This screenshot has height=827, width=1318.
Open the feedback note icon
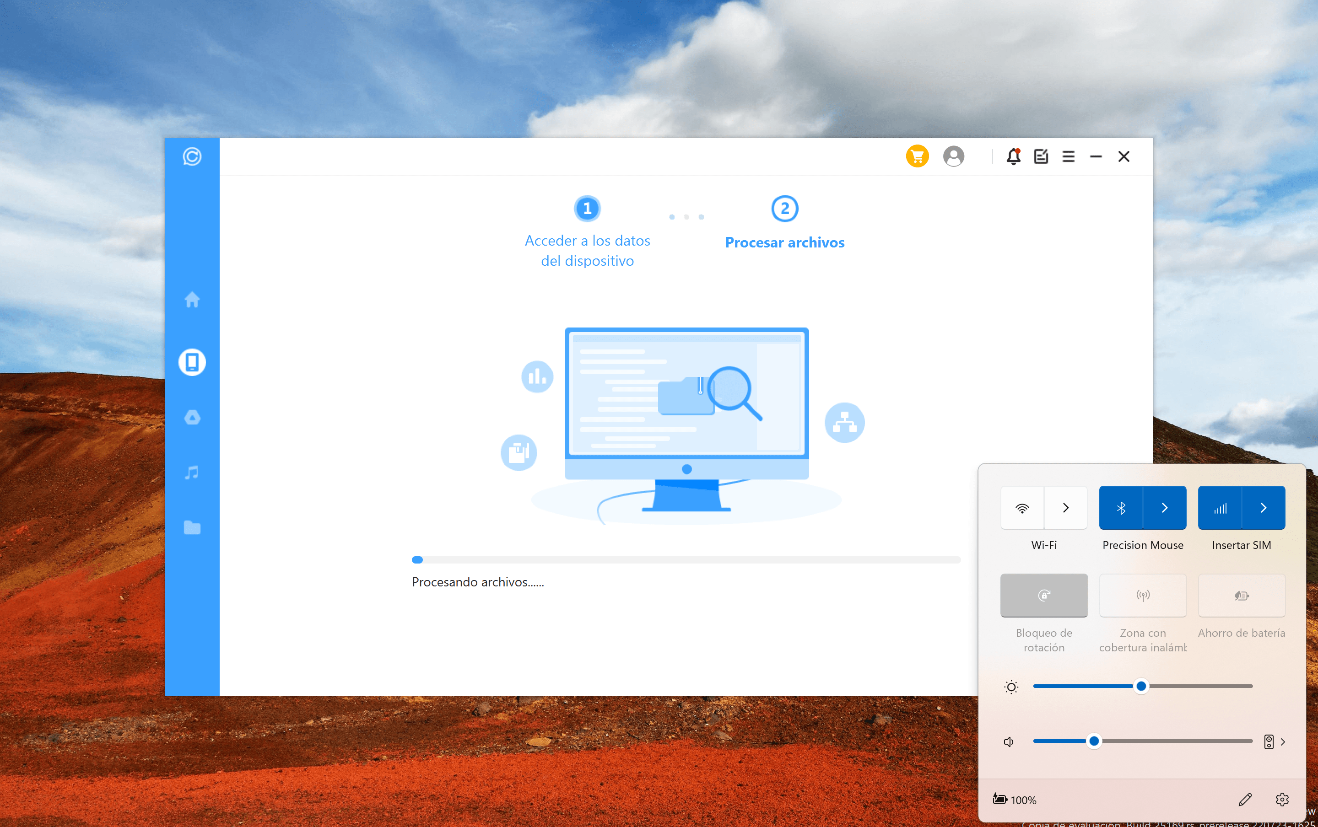1041,156
